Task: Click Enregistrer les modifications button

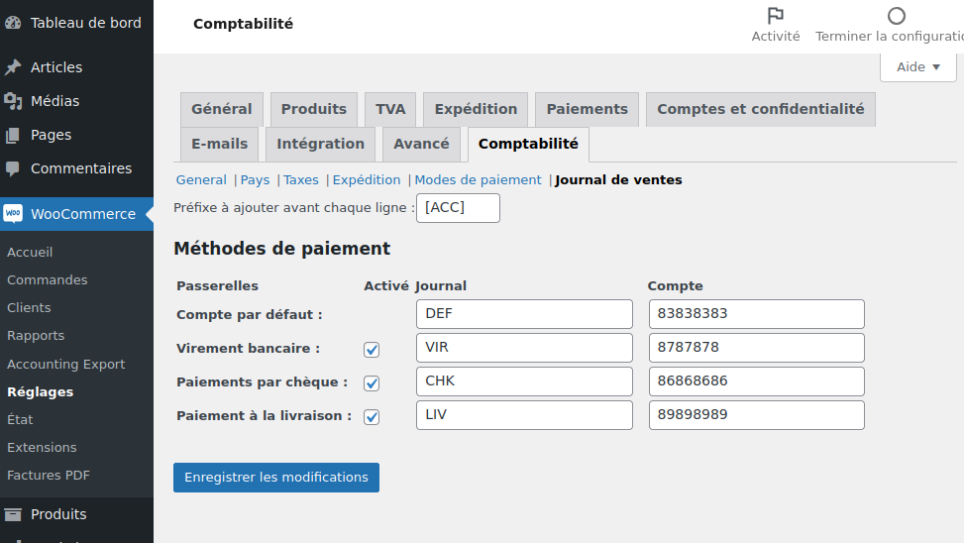Action: (275, 478)
